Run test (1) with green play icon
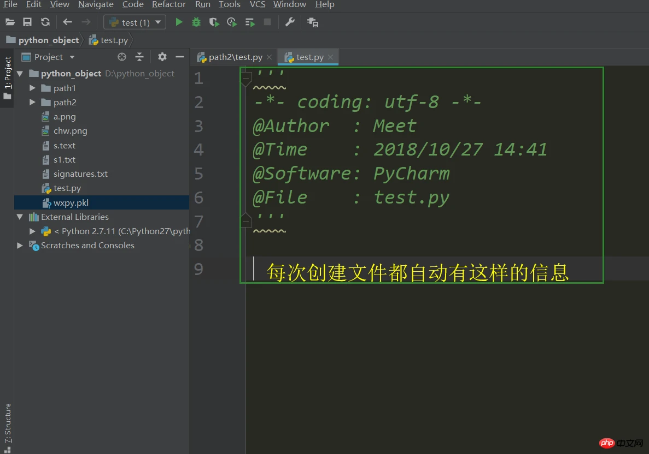The height and width of the screenshot is (454, 649). click(x=179, y=22)
